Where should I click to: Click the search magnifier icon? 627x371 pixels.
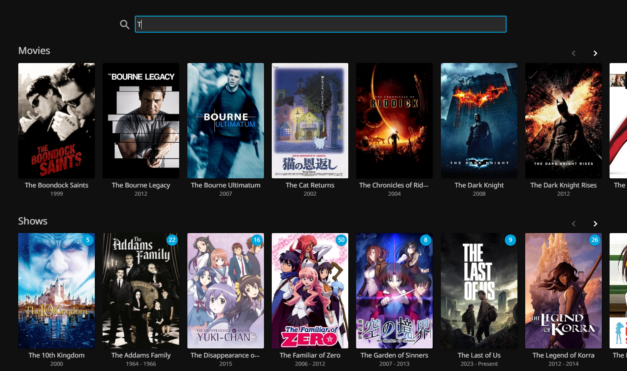pos(125,25)
